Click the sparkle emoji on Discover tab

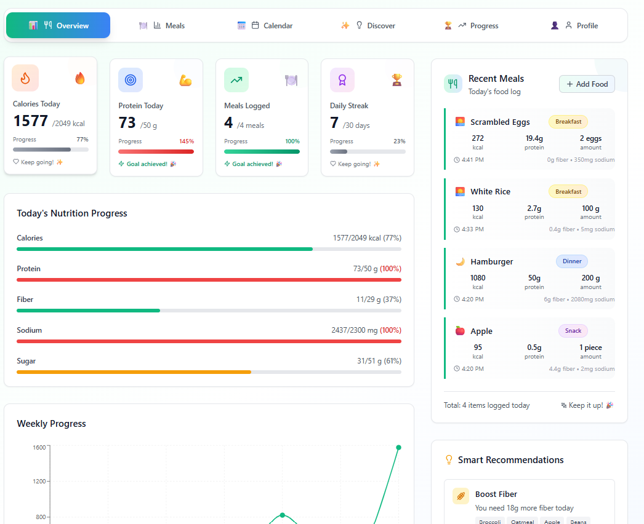tap(345, 25)
